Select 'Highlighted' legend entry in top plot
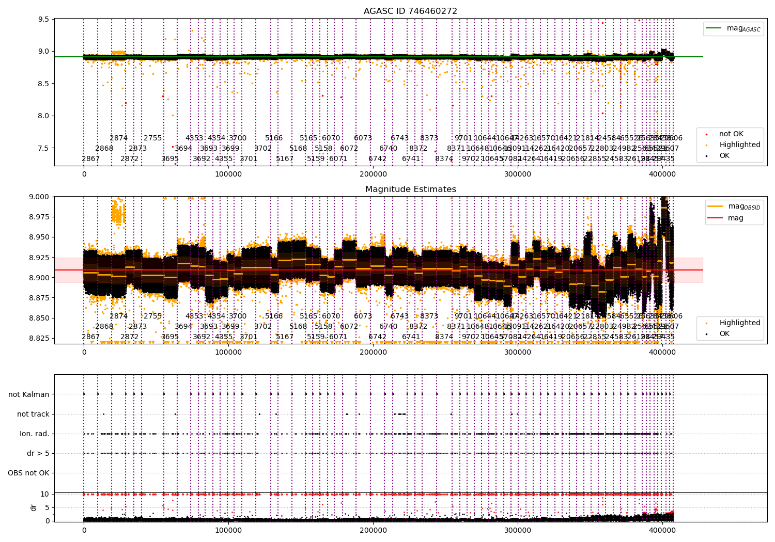Viewport: 775px width, 542px height. [740, 145]
